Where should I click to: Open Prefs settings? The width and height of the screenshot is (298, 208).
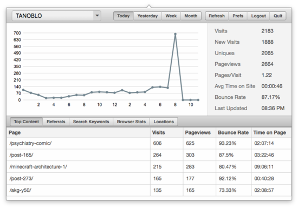(x=238, y=16)
